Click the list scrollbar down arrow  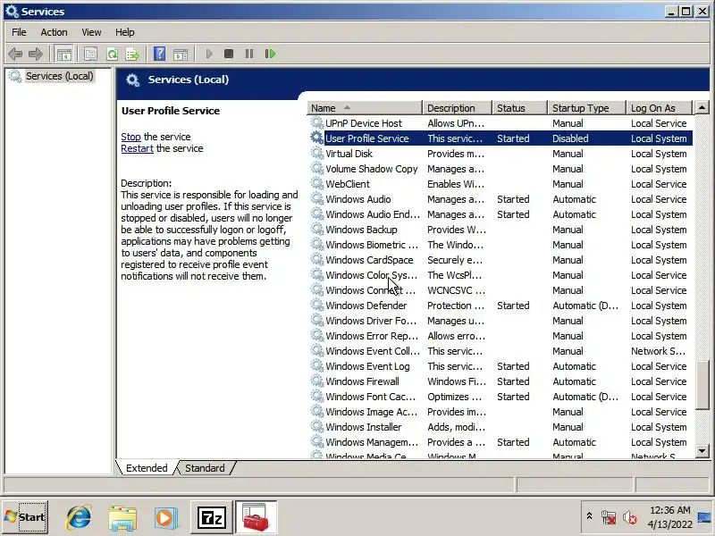[x=702, y=451]
